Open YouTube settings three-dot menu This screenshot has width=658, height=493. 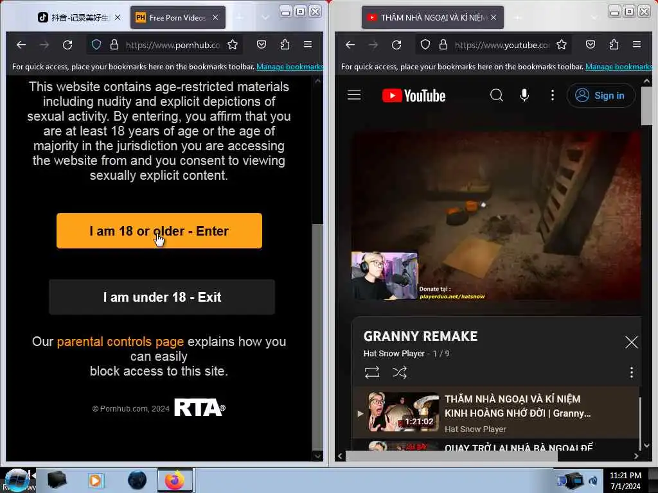[x=552, y=95]
